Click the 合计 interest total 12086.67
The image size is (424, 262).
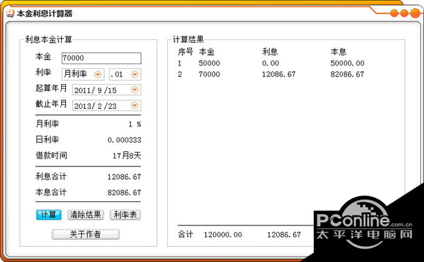coord(284,235)
